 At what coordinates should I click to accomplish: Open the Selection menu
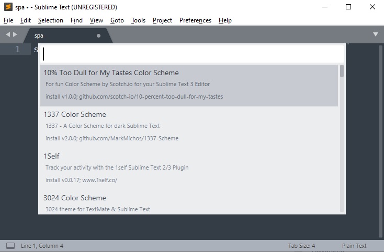[x=51, y=20]
